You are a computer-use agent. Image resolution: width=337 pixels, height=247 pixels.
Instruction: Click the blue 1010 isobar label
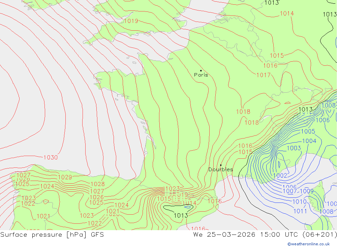pyautogui.click(x=299, y=202)
